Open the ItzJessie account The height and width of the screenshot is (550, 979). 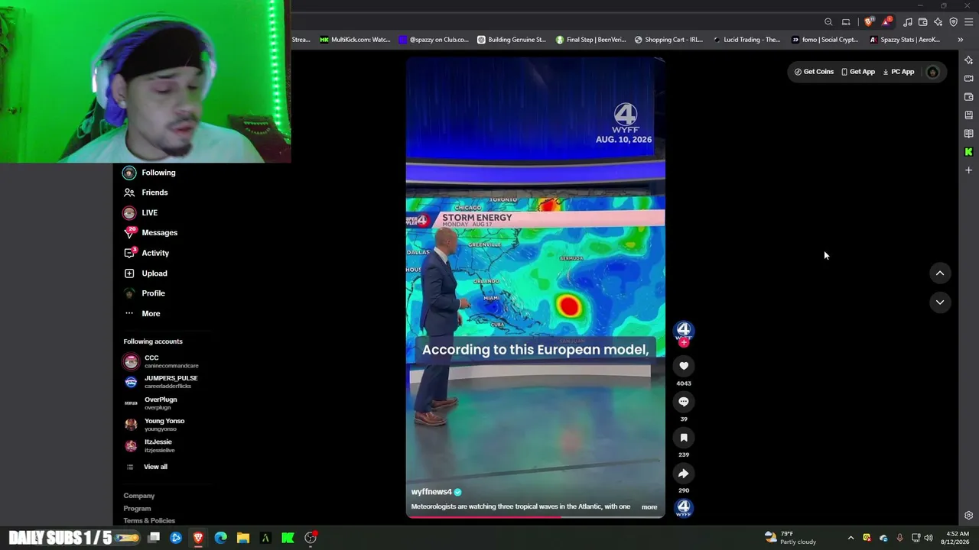pyautogui.click(x=149, y=445)
